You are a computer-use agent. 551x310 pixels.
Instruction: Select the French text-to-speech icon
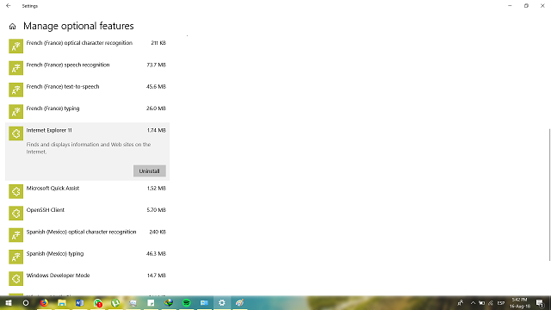[15, 90]
